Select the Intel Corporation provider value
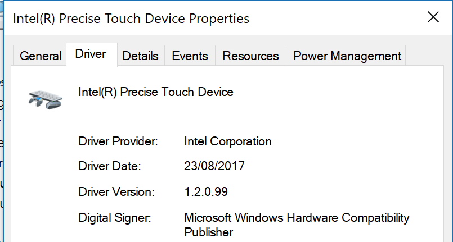Image resolution: width=453 pixels, height=242 pixels. tap(228, 141)
